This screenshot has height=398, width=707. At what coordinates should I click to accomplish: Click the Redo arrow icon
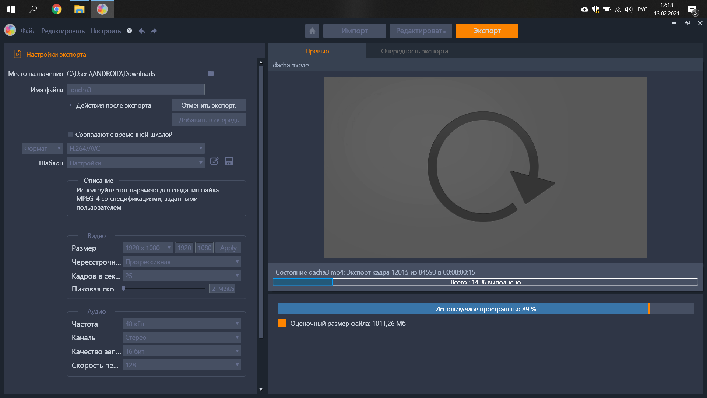click(154, 31)
